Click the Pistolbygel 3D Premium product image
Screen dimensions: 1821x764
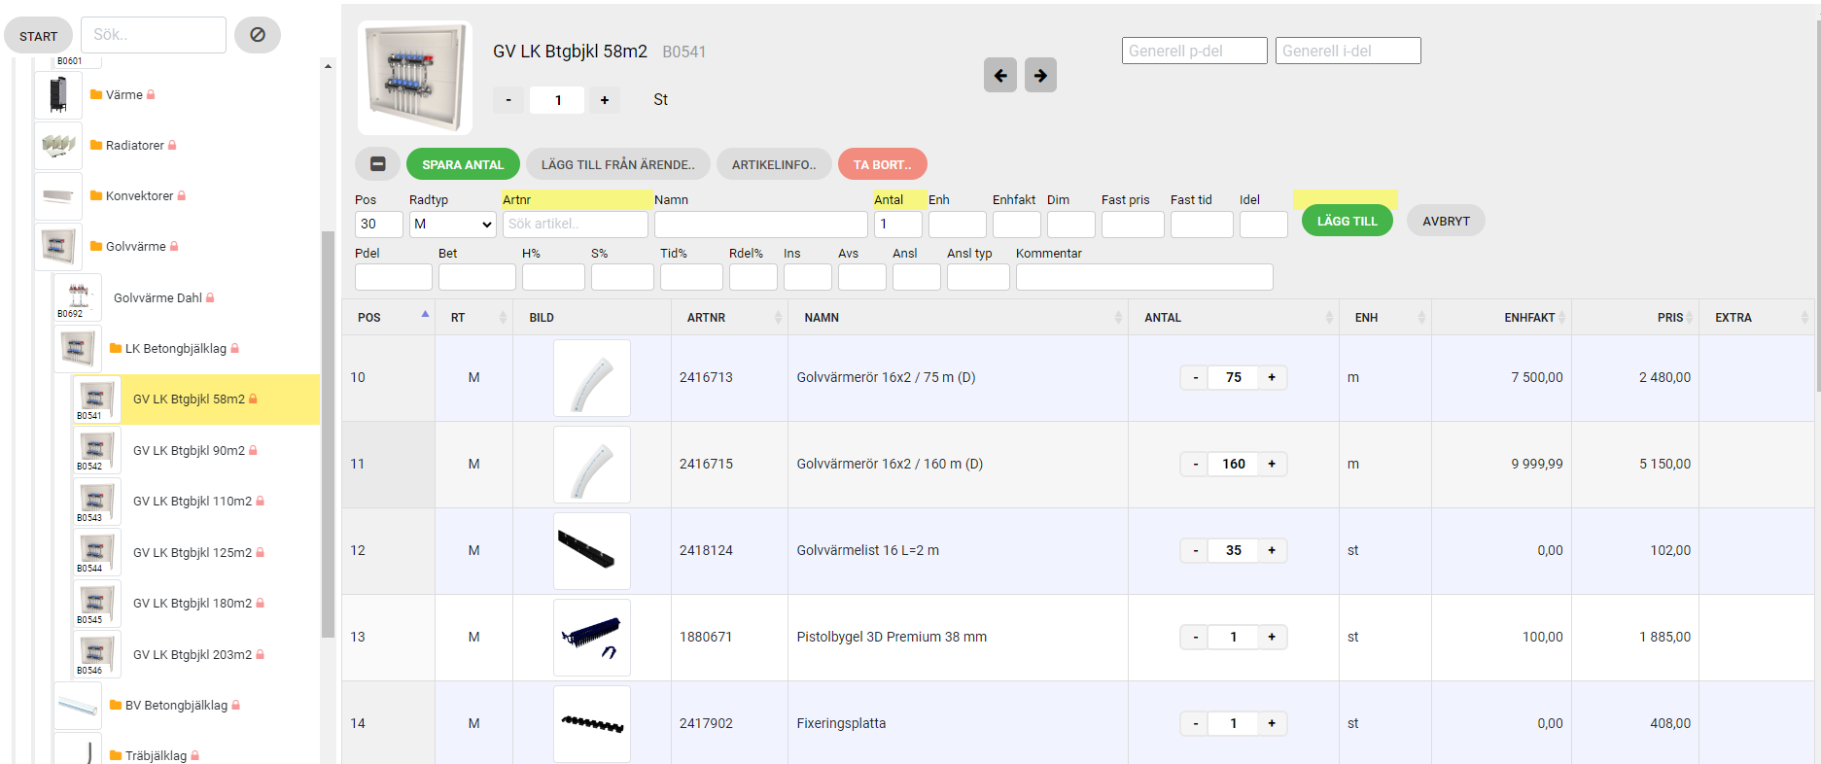pyautogui.click(x=591, y=638)
